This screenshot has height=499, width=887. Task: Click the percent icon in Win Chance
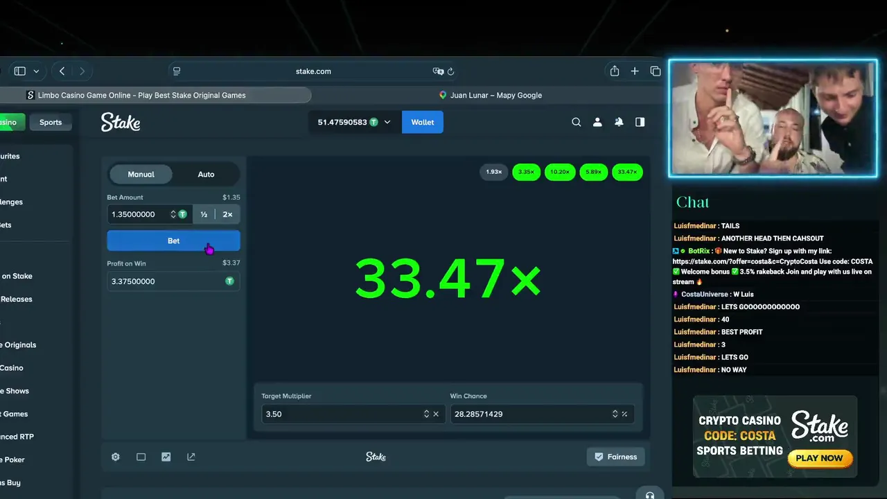click(624, 414)
